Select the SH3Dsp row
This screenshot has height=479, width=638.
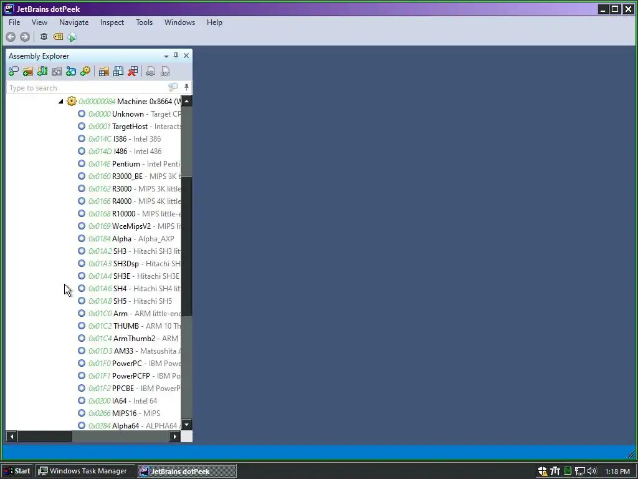[x=130, y=264]
